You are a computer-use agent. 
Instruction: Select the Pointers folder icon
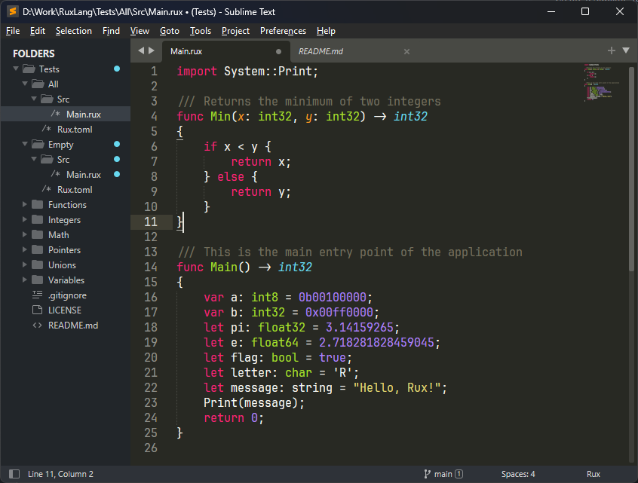(x=38, y=249)
